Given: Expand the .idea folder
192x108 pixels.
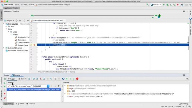Looking at the screenshot, I should pyautogui.click(x=6, y=27).
